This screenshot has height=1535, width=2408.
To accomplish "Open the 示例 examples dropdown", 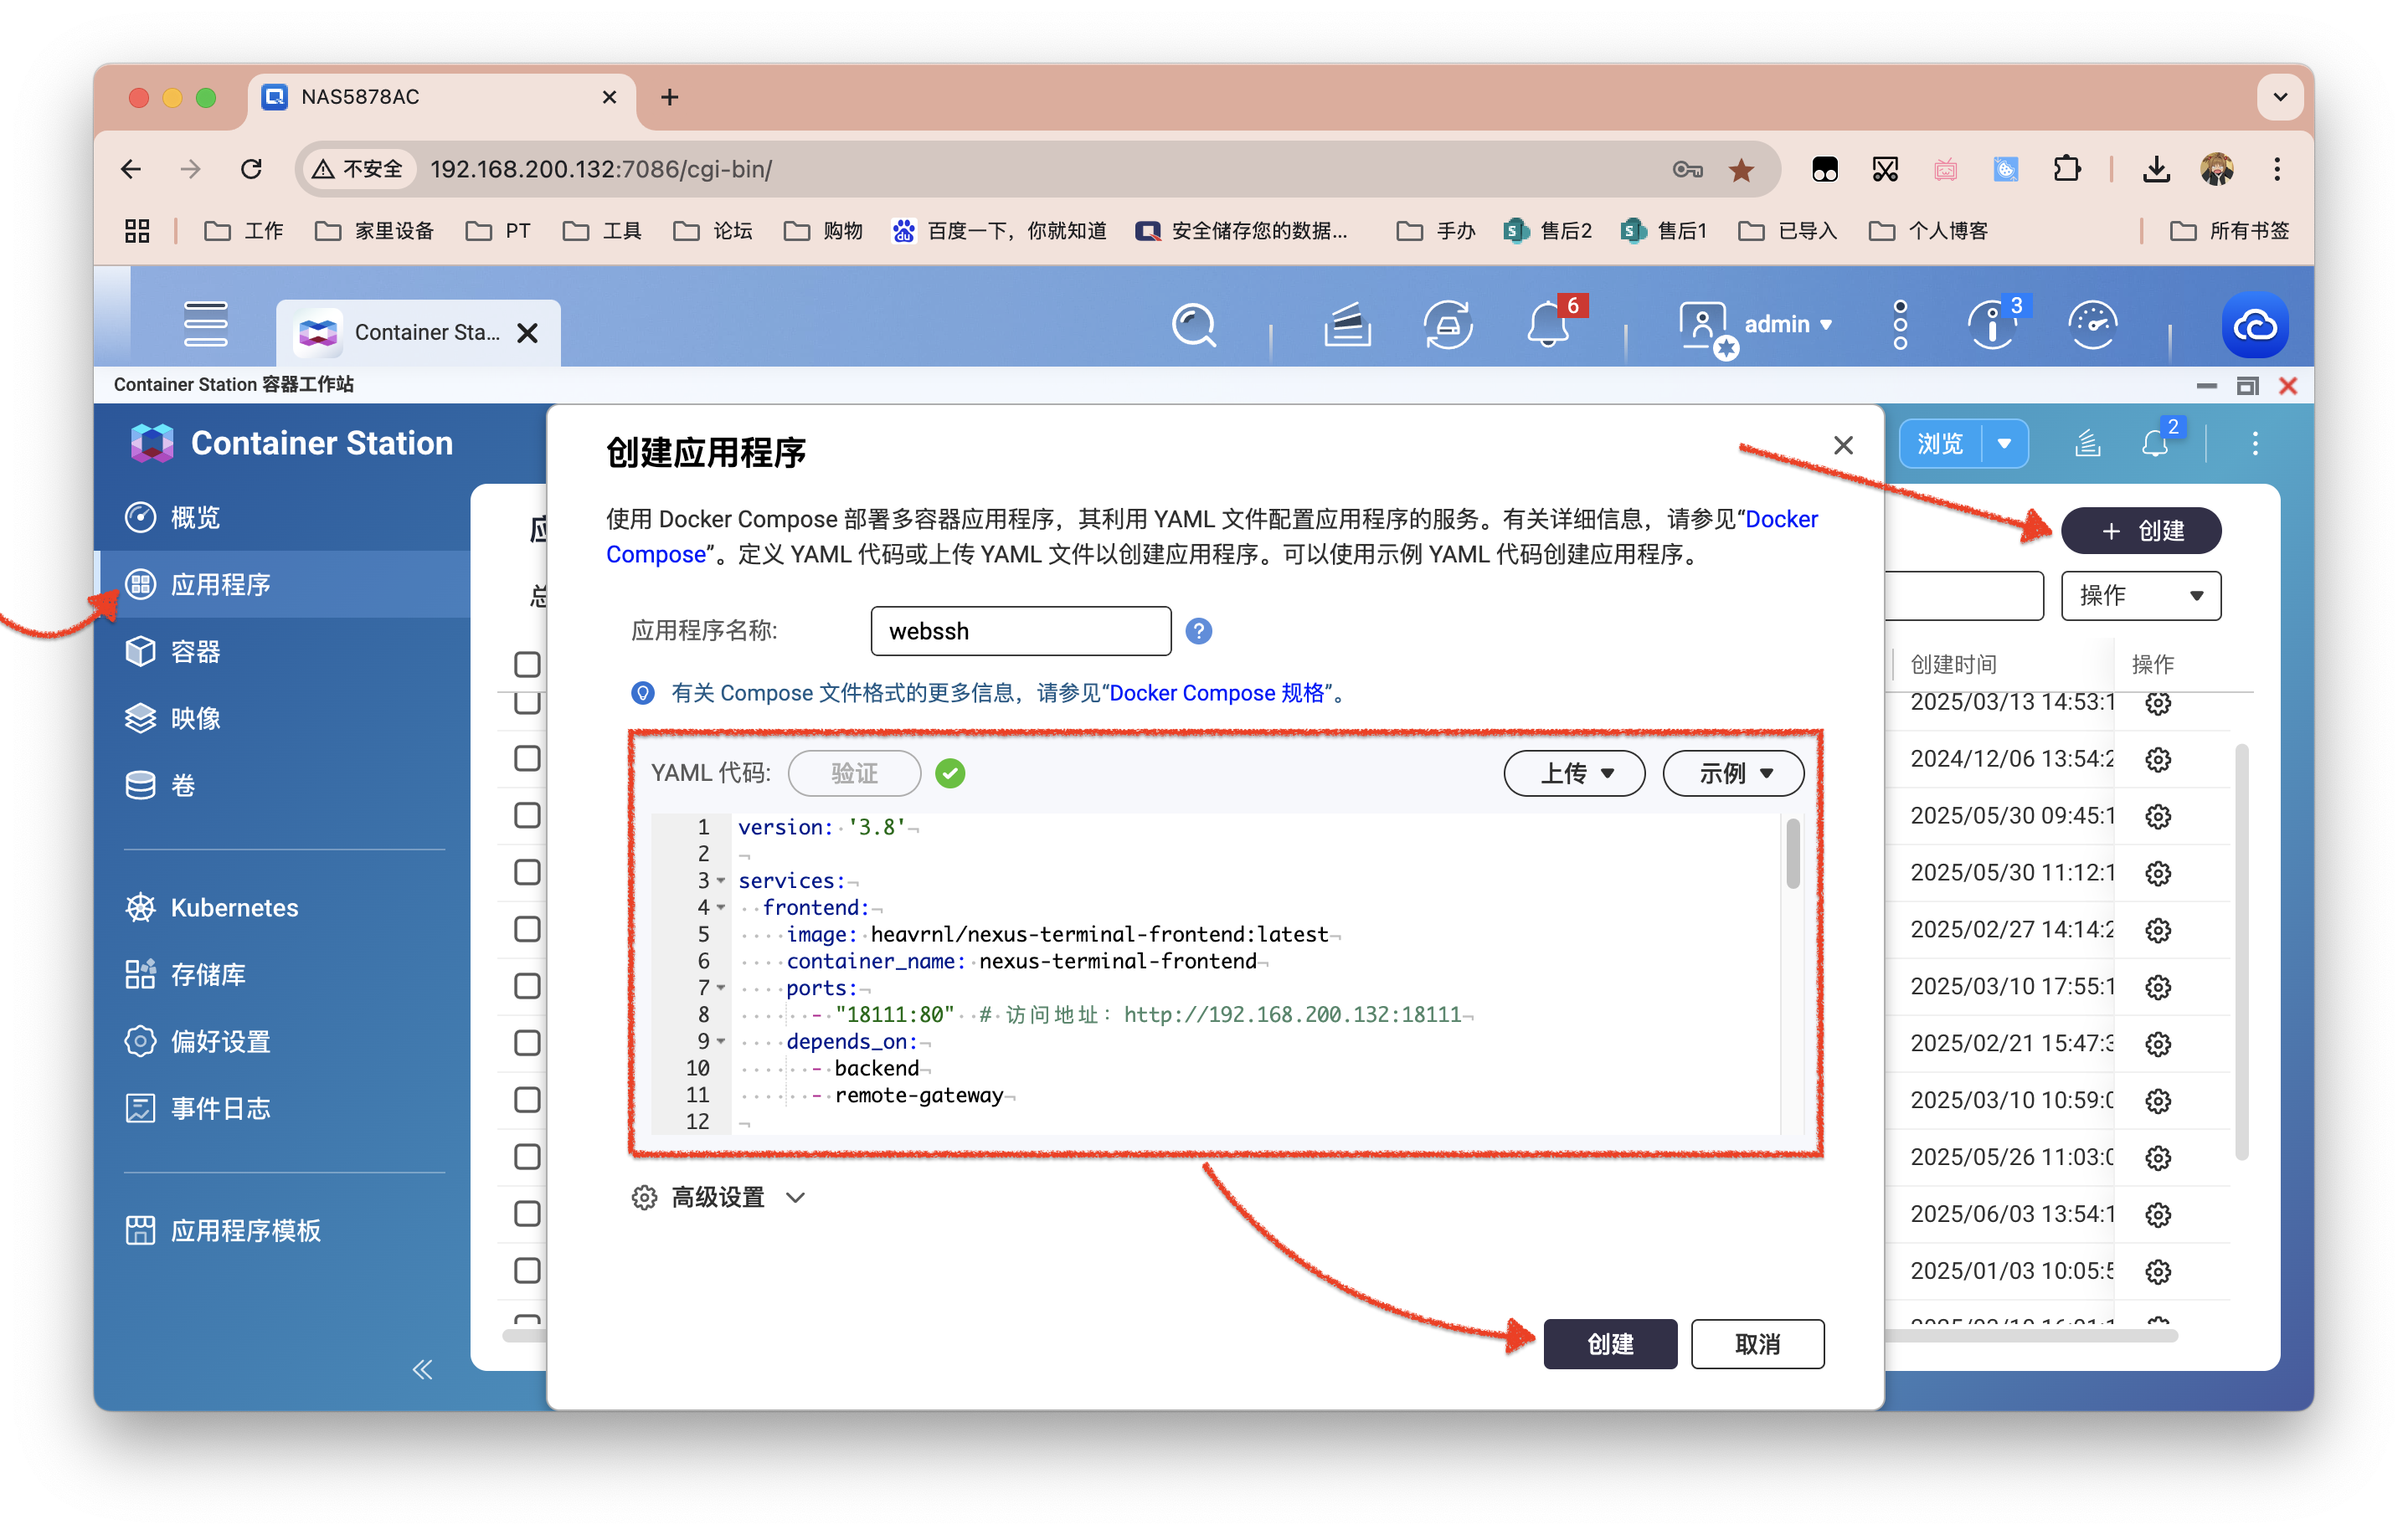I will (x=1733, y=773).
